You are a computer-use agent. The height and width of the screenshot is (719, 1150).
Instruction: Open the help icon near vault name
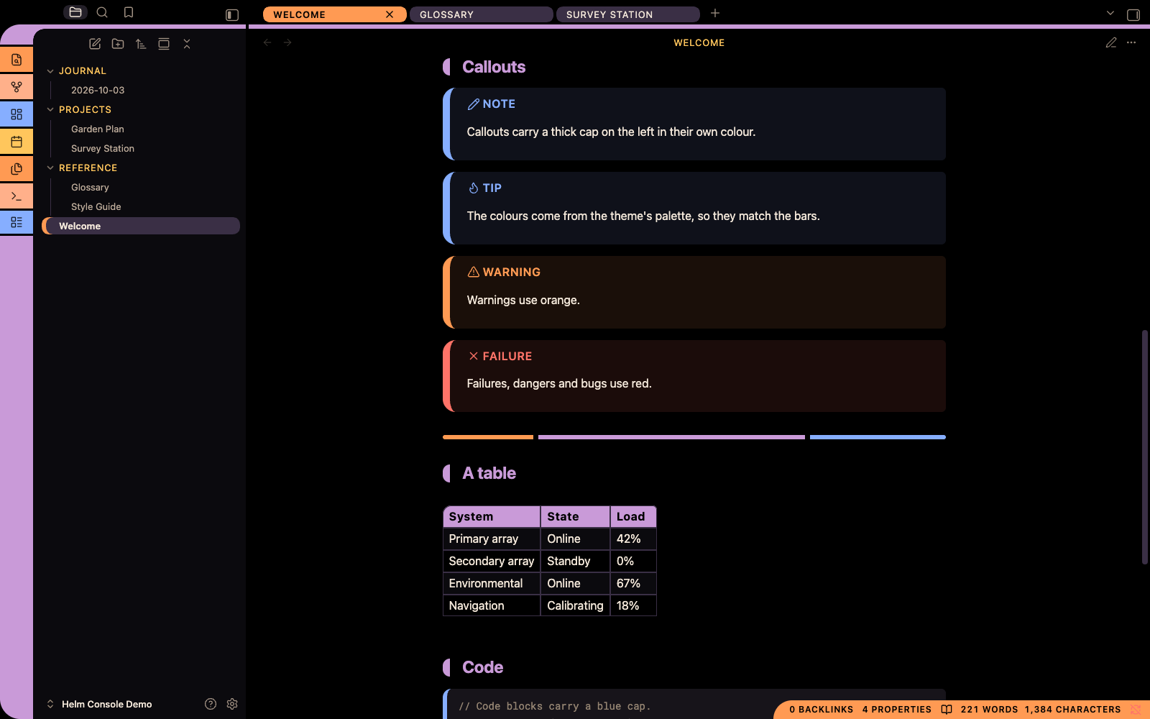(x=211, y=704)
